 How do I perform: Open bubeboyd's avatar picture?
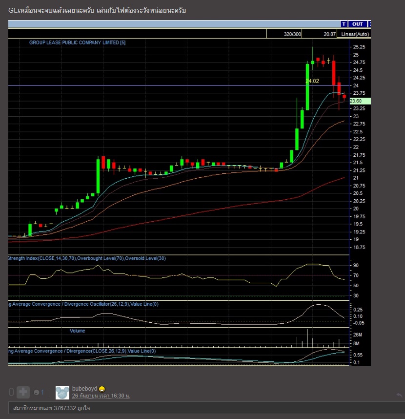[62, 393]
